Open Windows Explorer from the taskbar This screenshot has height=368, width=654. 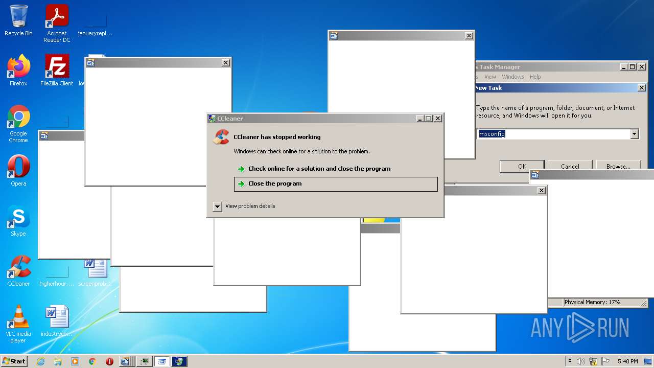pyautogui.click(x=58, y=361)
